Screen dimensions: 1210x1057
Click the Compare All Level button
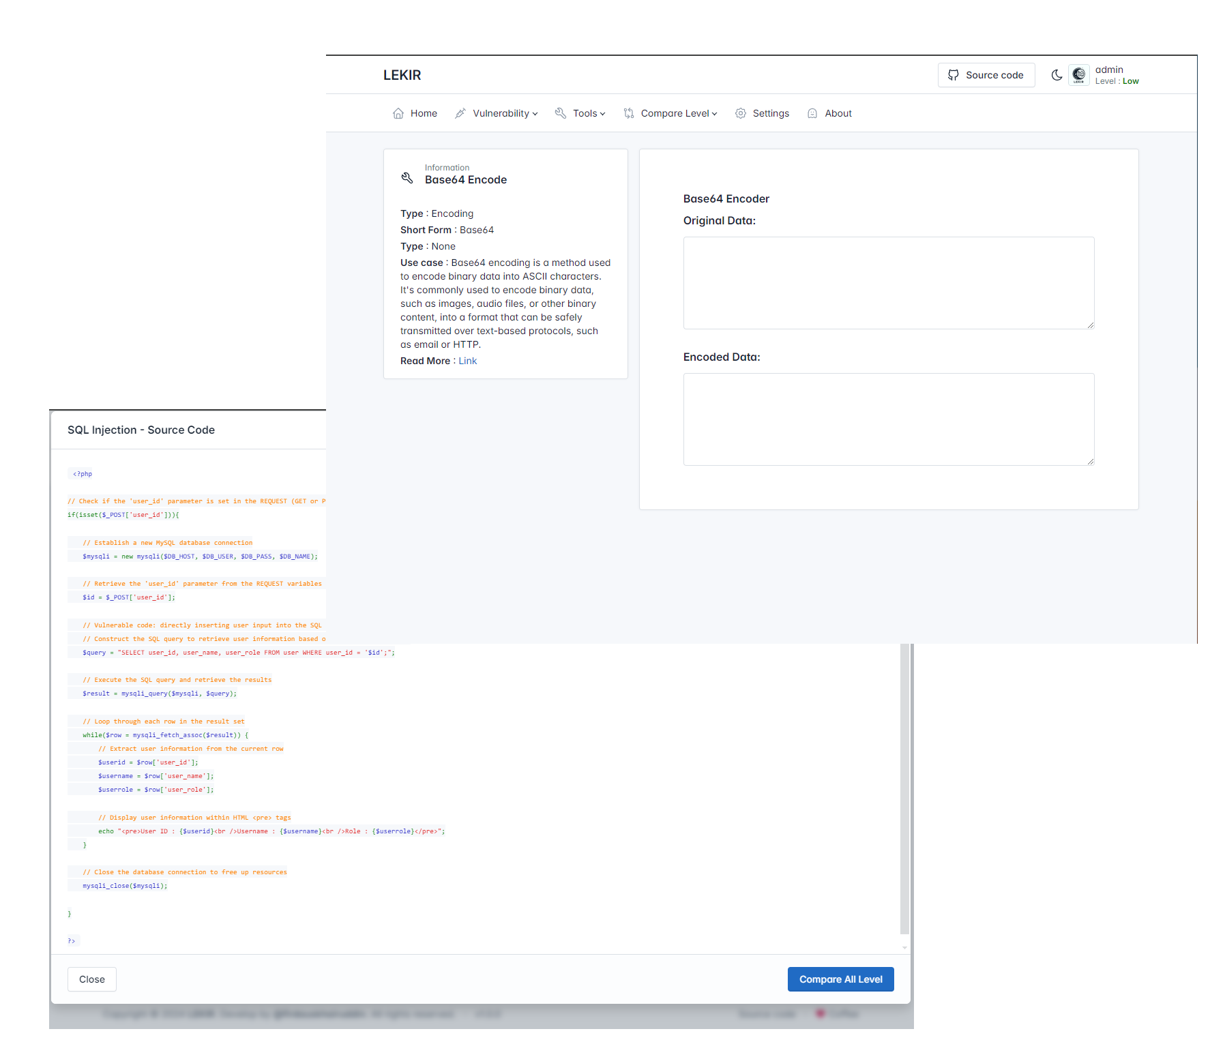point(841,979)
